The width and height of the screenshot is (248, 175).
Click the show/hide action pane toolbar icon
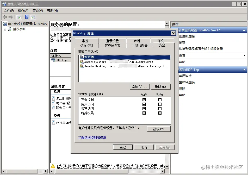coord(33,17)
